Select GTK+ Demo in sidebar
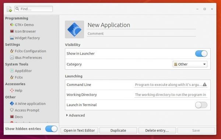Viewport: 221px width, 139px height. (x=24, y=25)
